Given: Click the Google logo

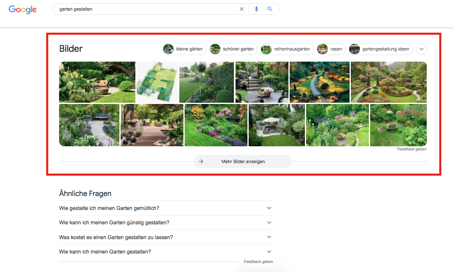Looking at the screenshot, I should (x=23, y=9).
